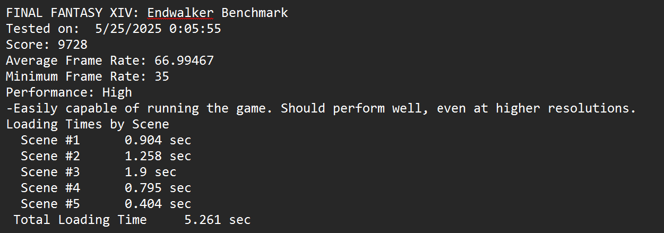The width and height of the screenshot is (664, 233).
Task: Click the average frame rate value 66.99467
Action: [184, 61]
